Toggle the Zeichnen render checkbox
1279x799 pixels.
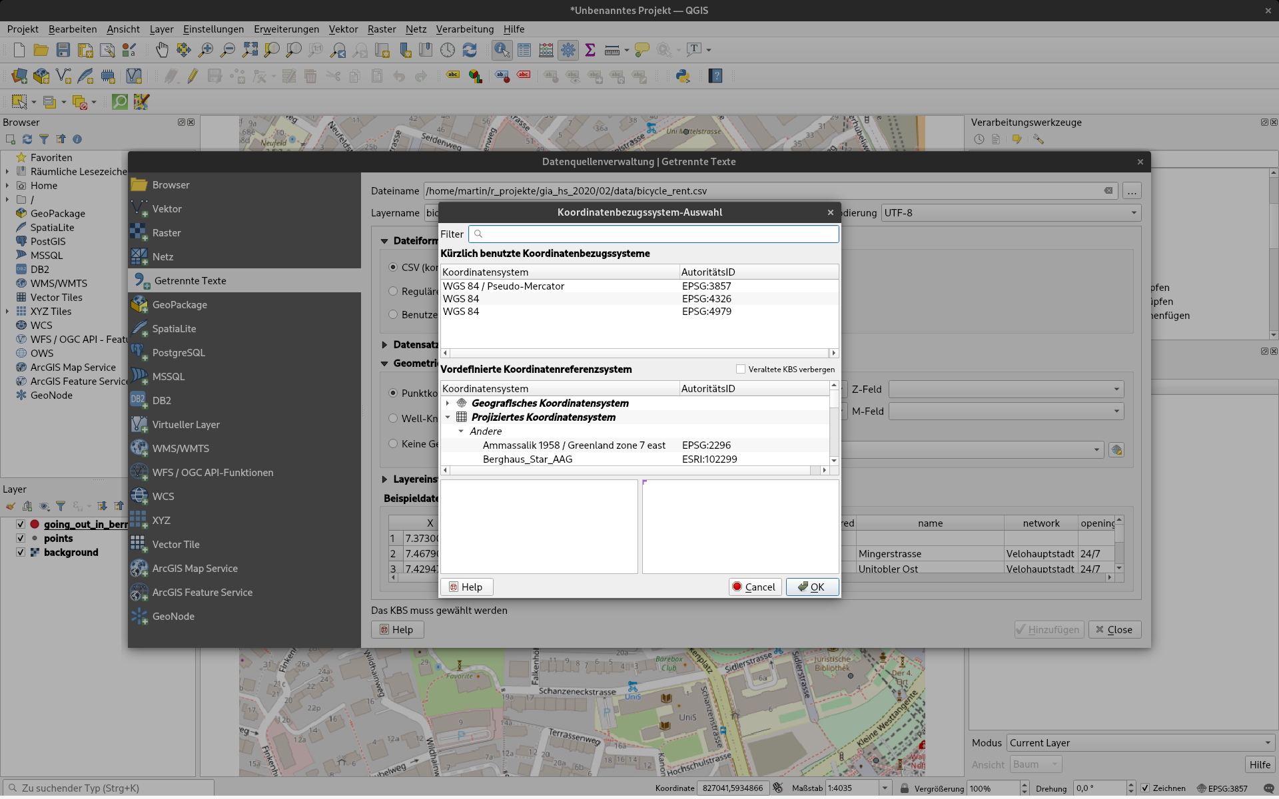(1145, 788)
